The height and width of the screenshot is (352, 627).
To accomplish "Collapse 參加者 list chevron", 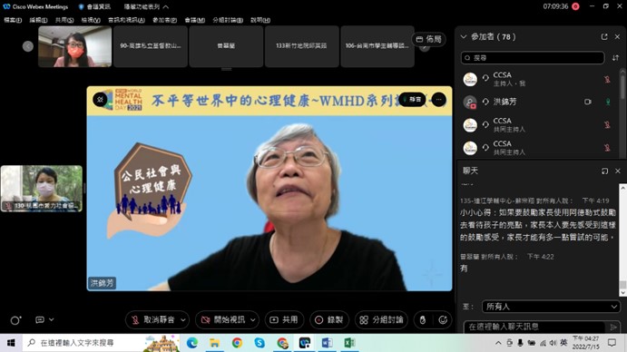I will pyautogui.click(x=464, y=37).
